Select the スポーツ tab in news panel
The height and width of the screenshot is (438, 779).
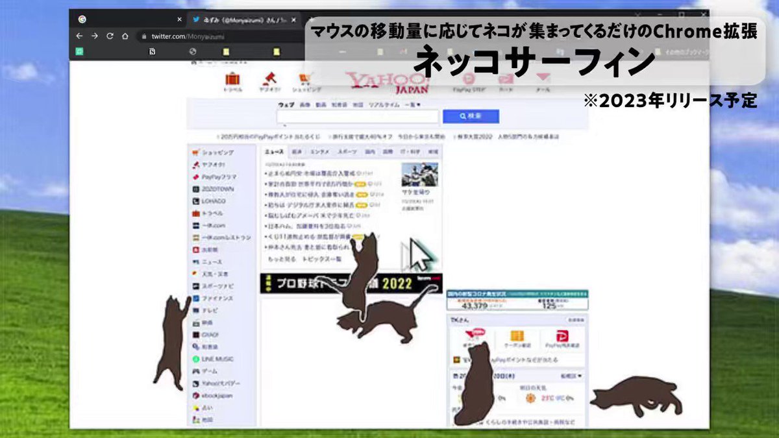tap(347, 151)
